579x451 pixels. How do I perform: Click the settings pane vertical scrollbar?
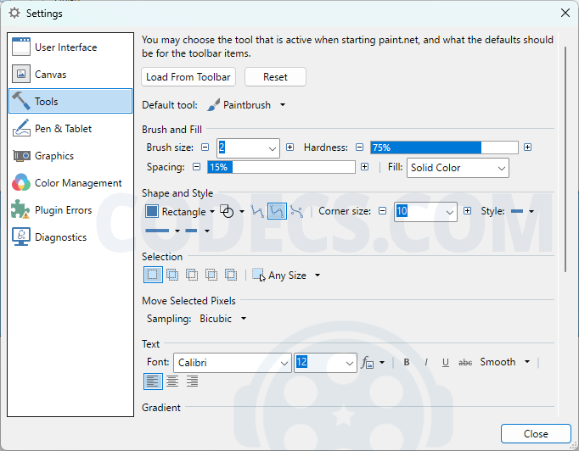565,159
